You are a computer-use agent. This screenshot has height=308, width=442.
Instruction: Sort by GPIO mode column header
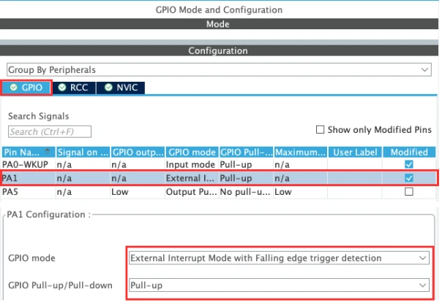(192, 153)
